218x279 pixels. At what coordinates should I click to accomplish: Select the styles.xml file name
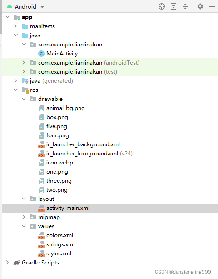click(x=59, y=254)
